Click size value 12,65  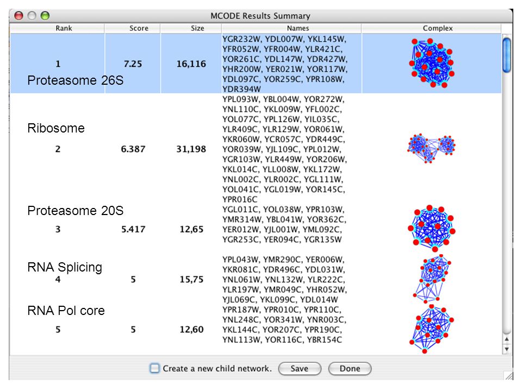click(191, 229)
